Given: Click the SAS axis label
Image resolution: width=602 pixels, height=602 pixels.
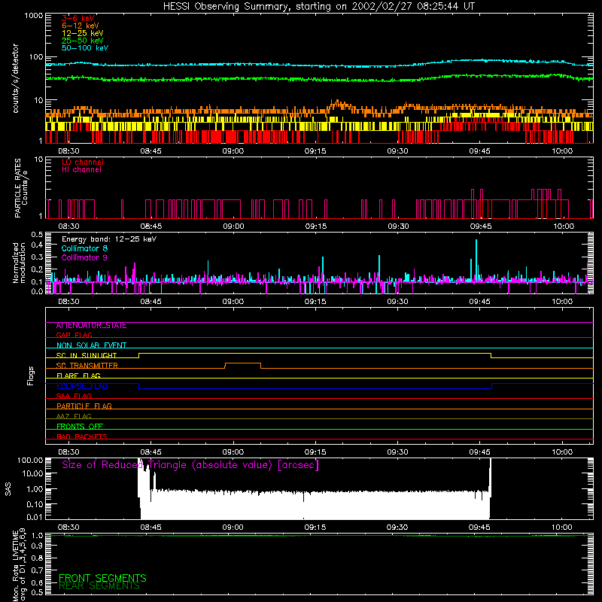Looking at the screenshot, I should (x=8, y=489).
